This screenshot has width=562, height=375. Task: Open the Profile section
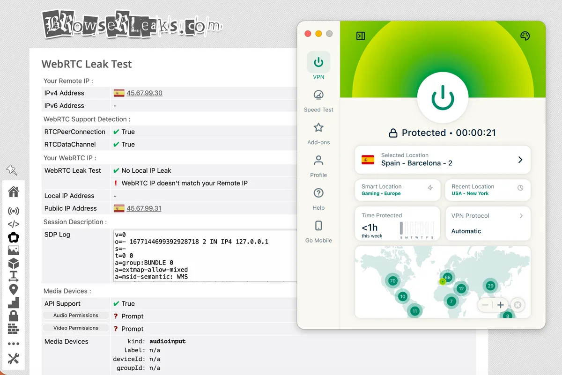pyautogui.click(x=318, y=166)
